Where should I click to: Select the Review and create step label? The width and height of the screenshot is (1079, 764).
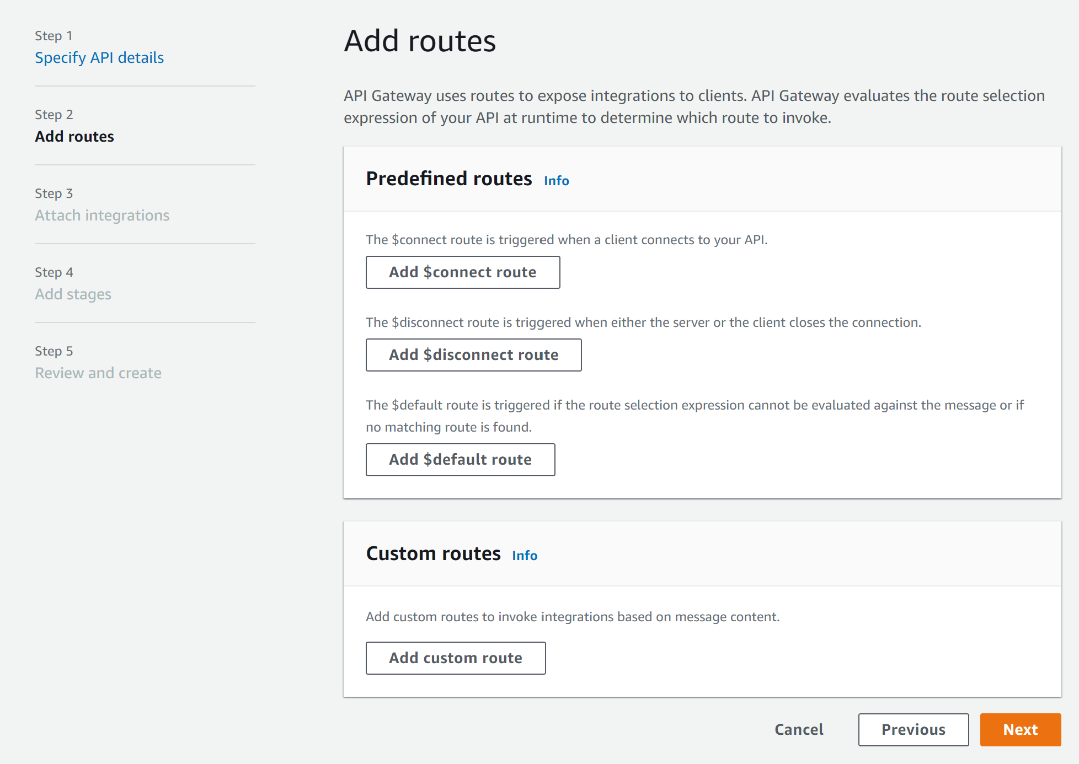tap(98, 373)
